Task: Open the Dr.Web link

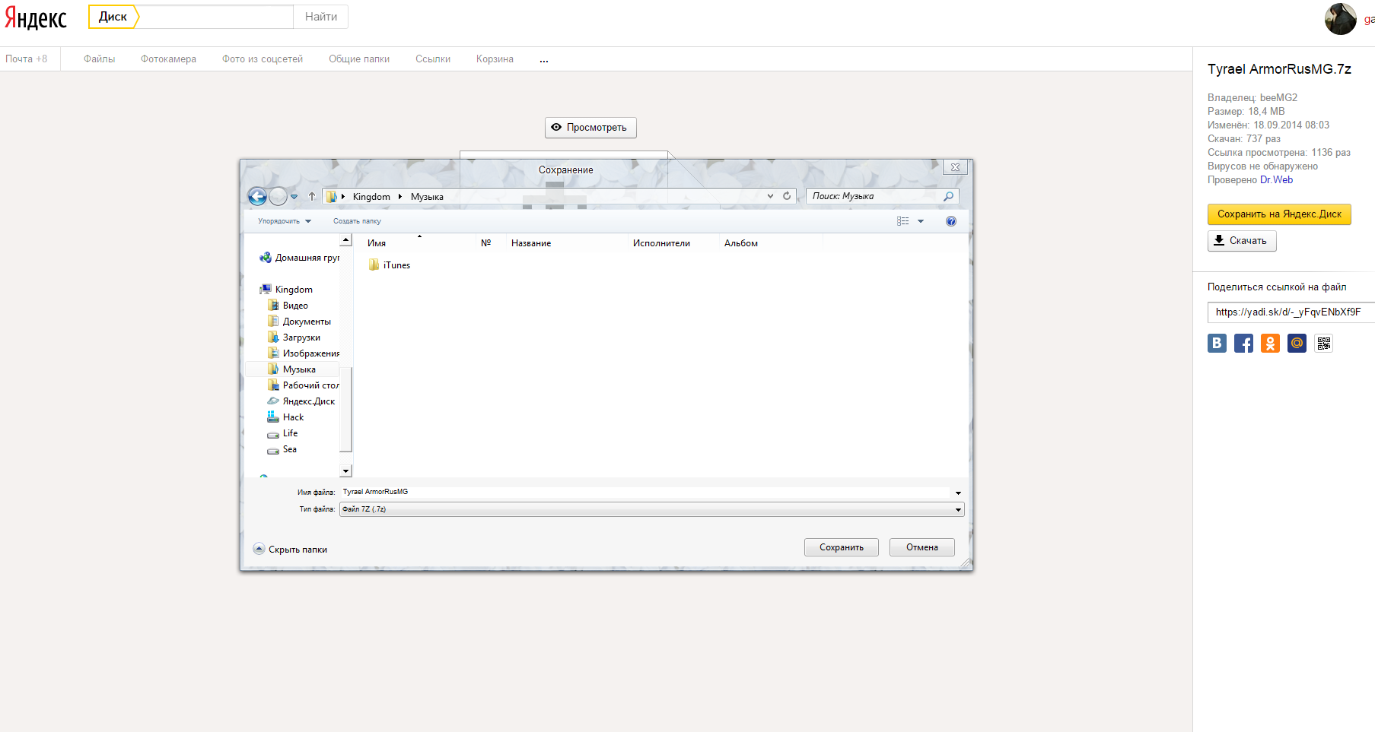Action: [1276, 180]
